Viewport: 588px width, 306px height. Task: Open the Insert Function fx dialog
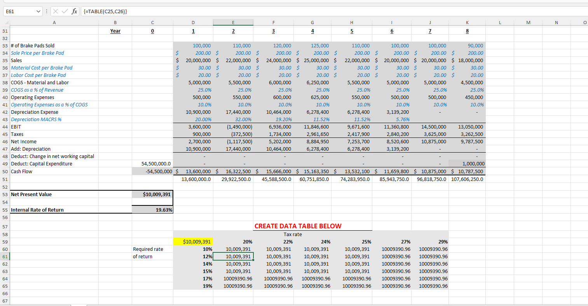point(74,11)
